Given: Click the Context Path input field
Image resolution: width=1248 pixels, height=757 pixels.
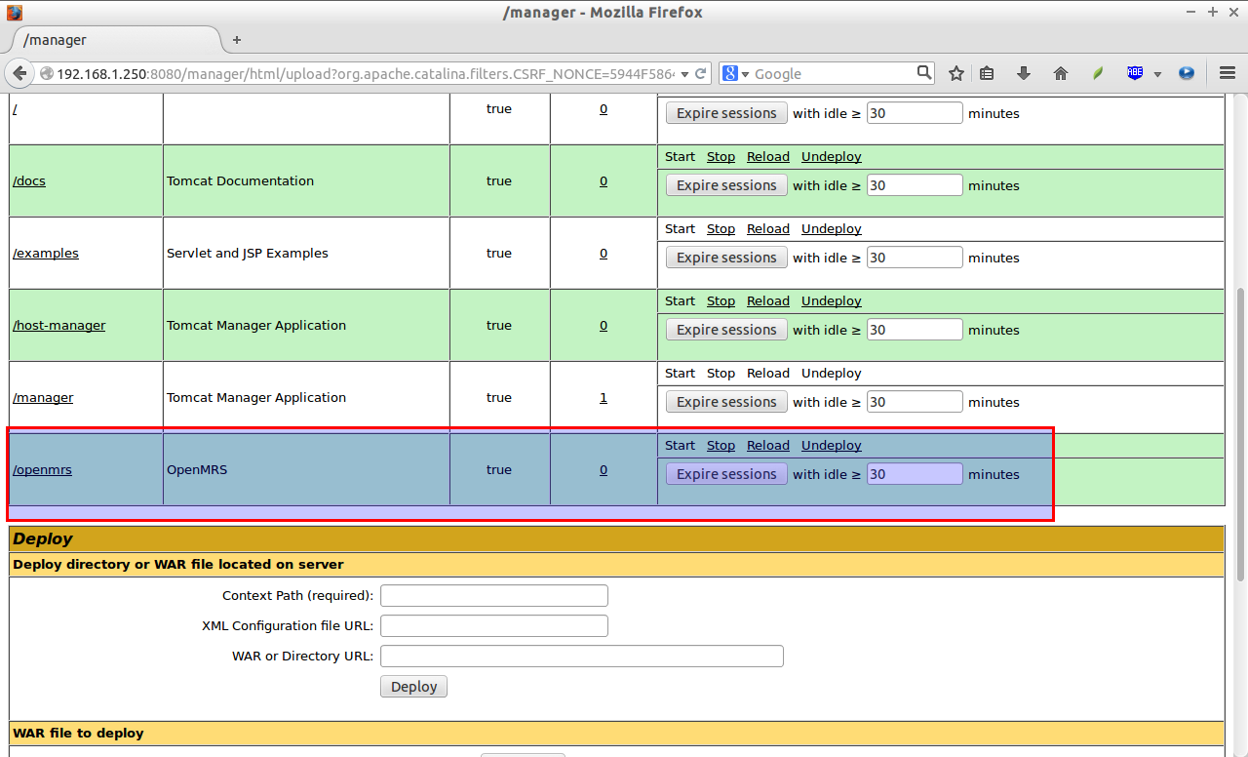Looking at the screenshot, I should pyautogui.click(x=494, y=596).
